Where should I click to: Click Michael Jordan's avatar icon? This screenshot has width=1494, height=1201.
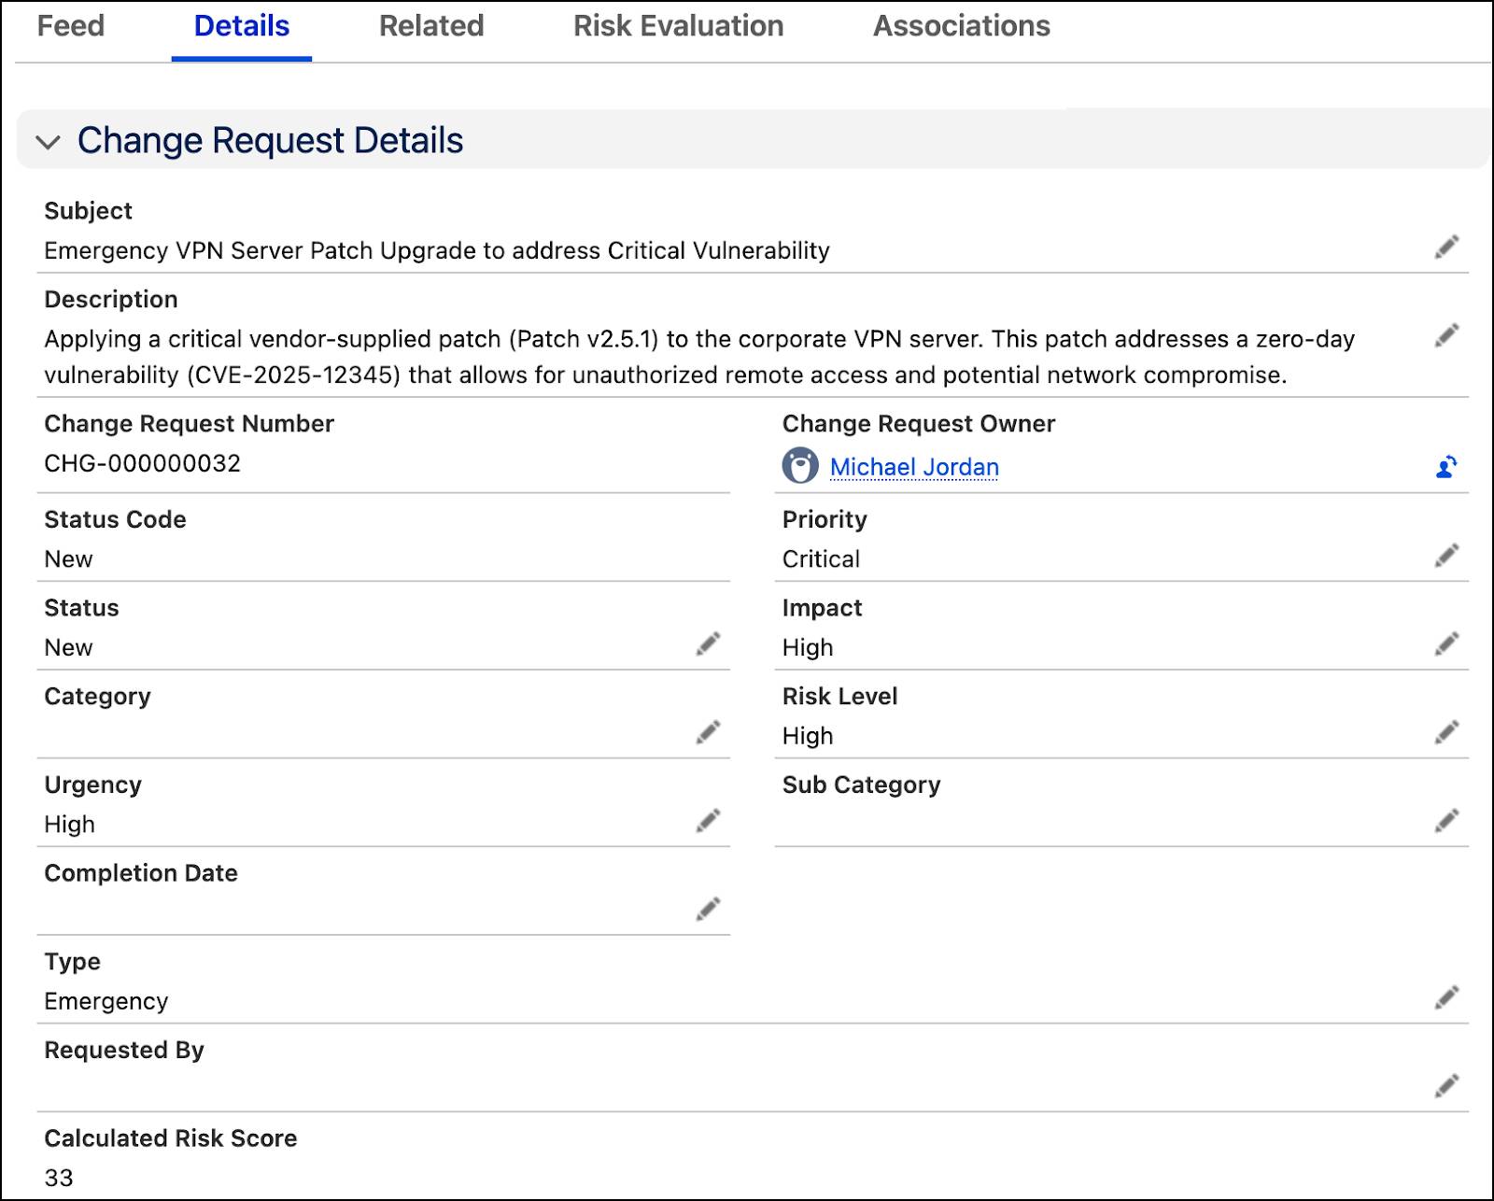[x=800, y=465]
